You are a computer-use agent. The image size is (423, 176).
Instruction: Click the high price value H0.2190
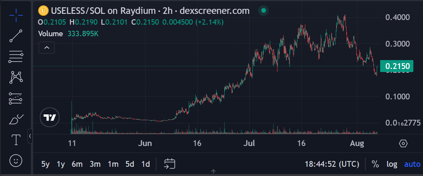pyautogui.click(x=83, y=22)
